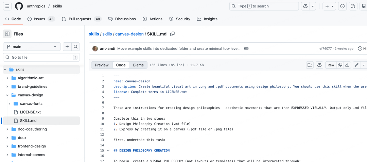
Task: Open the create new plus menu
Action: [x=329, y=6]
